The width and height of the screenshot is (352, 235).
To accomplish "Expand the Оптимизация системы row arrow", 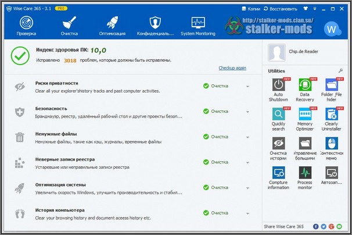I will (247, 188).
